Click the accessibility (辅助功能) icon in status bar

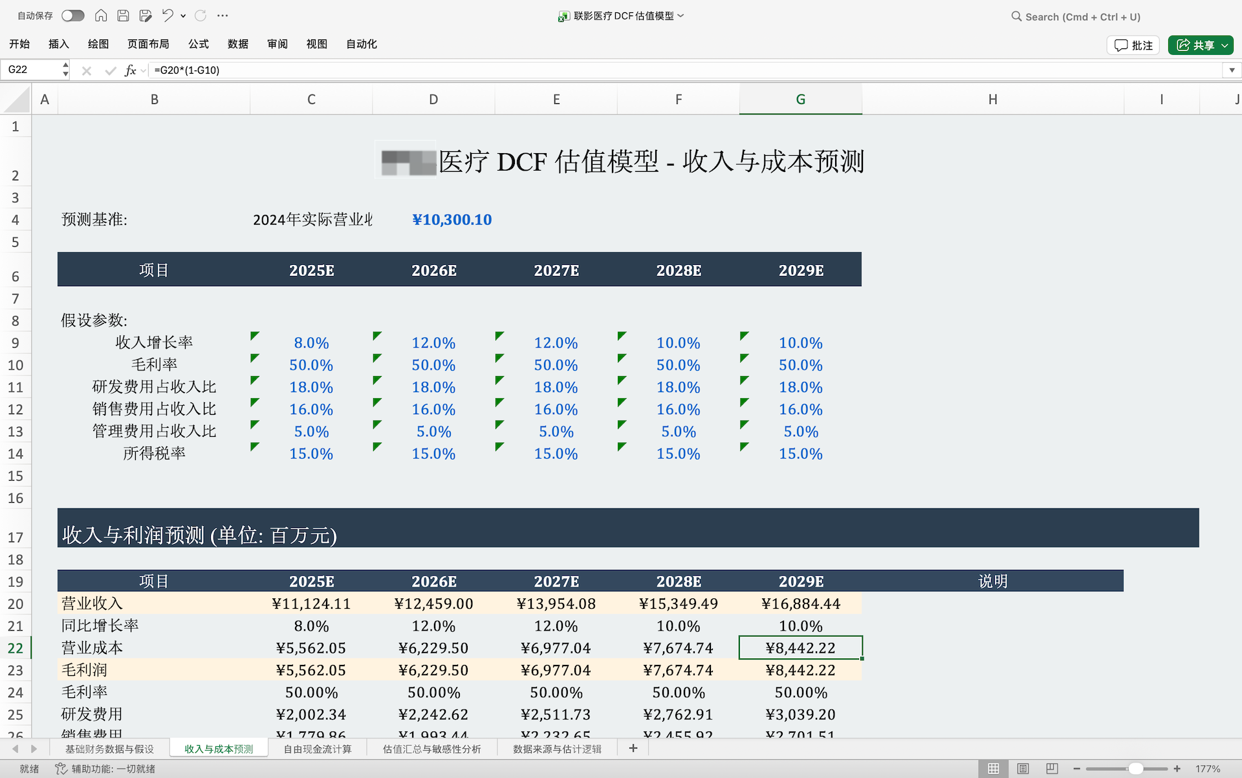pos(61,768)
